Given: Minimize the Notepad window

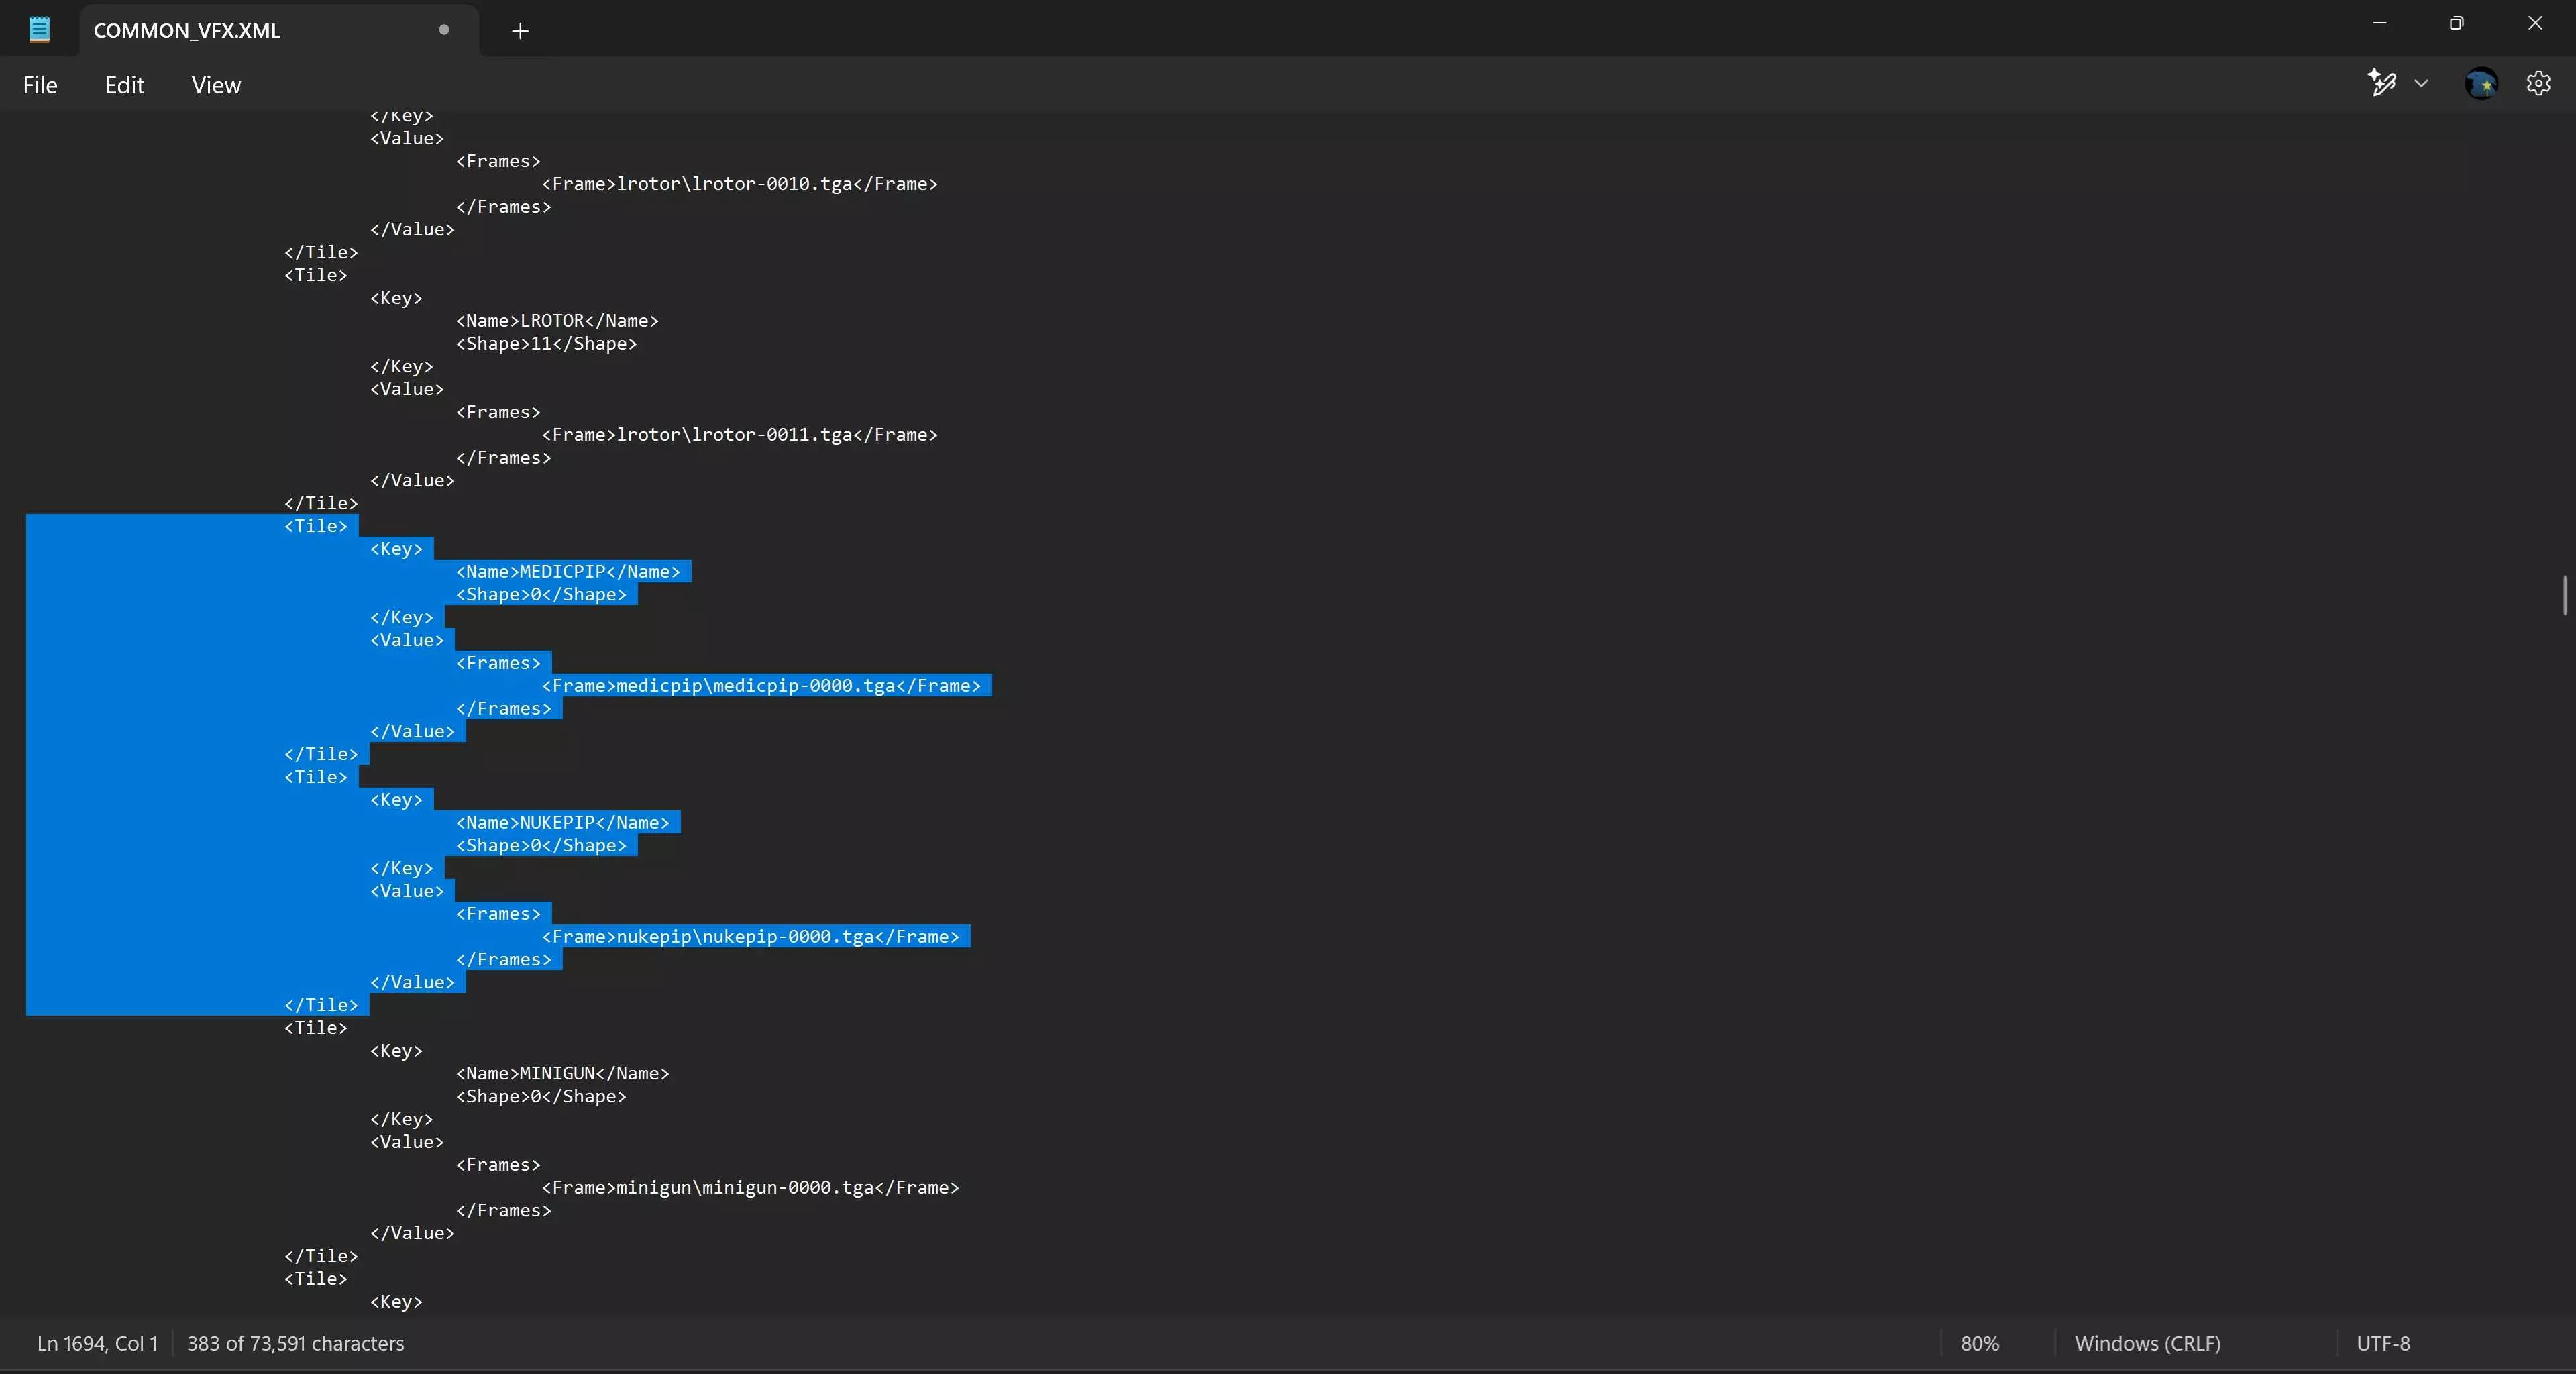Looking at the screenshot, I should coord(2379,23).
